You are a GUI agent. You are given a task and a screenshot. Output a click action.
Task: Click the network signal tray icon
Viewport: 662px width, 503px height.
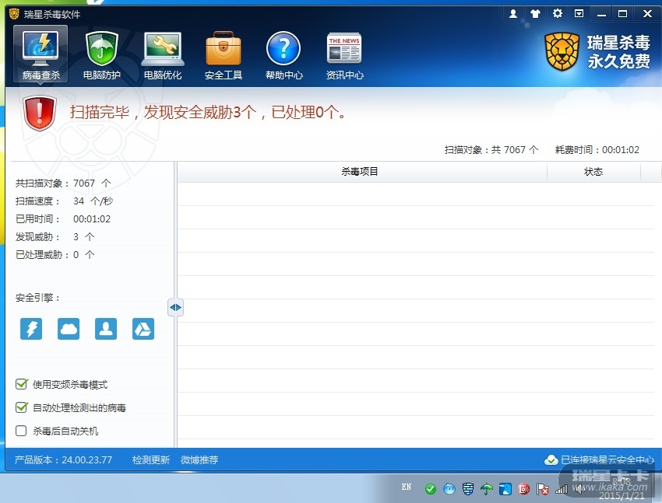pos(562,489)
